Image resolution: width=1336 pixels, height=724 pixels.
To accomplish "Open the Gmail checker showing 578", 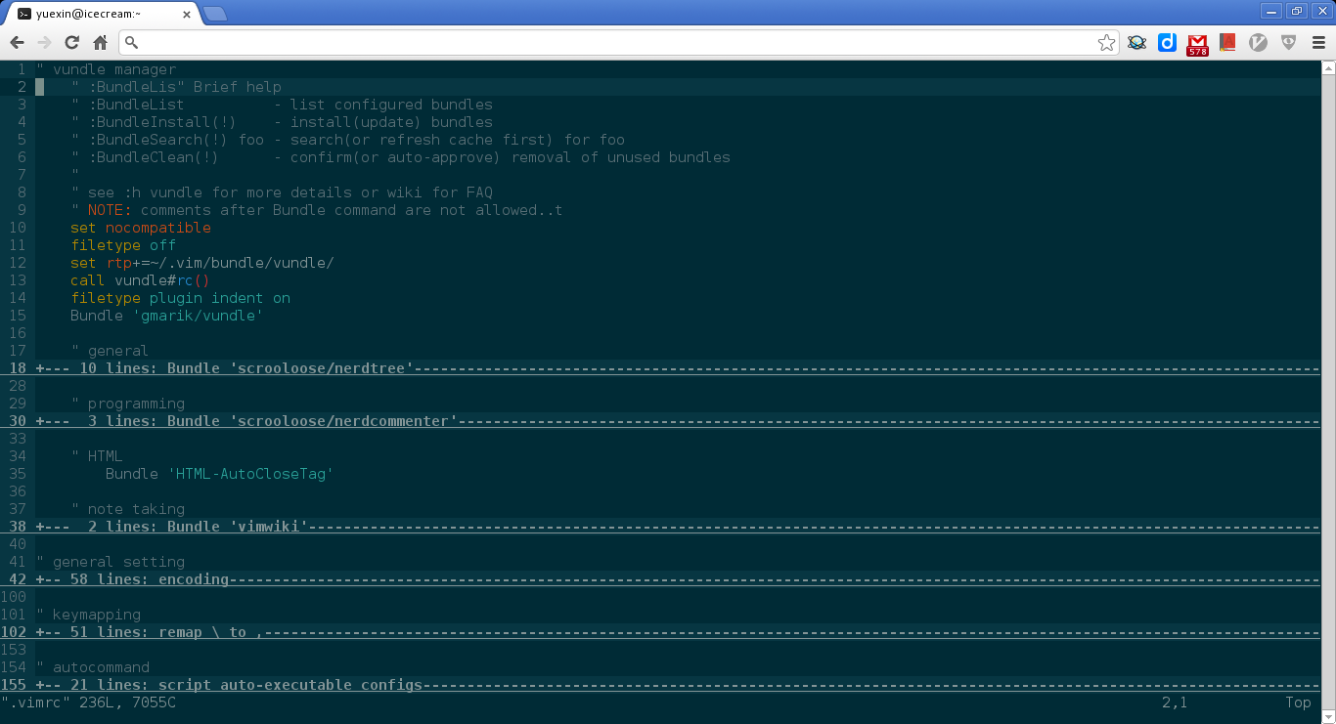I will coord(1197,44).
